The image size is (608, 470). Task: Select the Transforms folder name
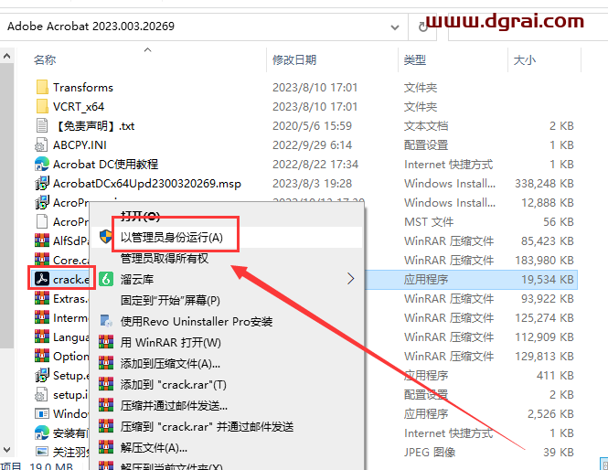click(83, 87)
